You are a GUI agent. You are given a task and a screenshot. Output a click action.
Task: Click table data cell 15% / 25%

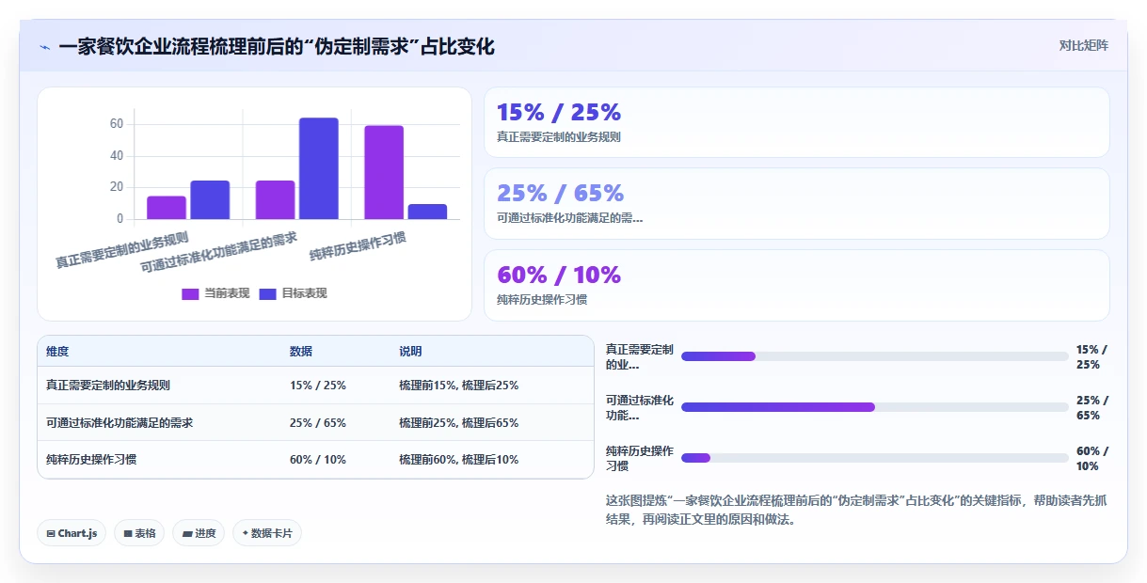[x=318, y=386]
